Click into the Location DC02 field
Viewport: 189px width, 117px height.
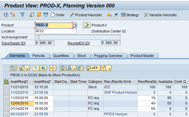point(55,31)
